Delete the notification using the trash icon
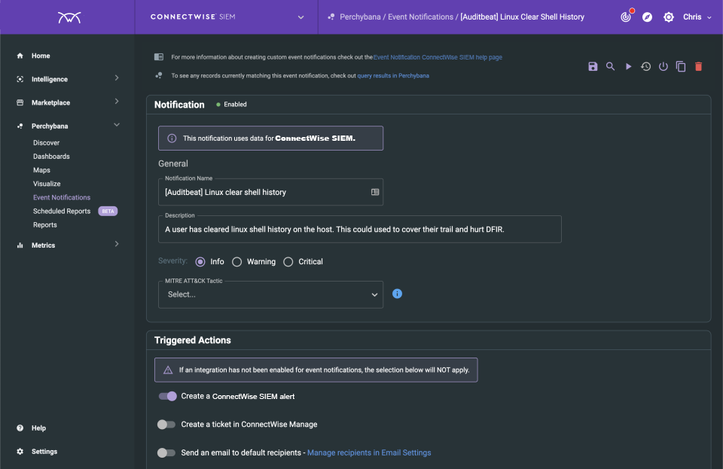The width and height of the screenshot is (723, 469). point(698,66)
